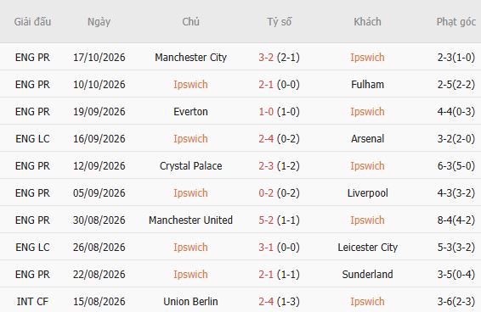
Task: Open the Union Berlin team link
Action: [190, 301]
